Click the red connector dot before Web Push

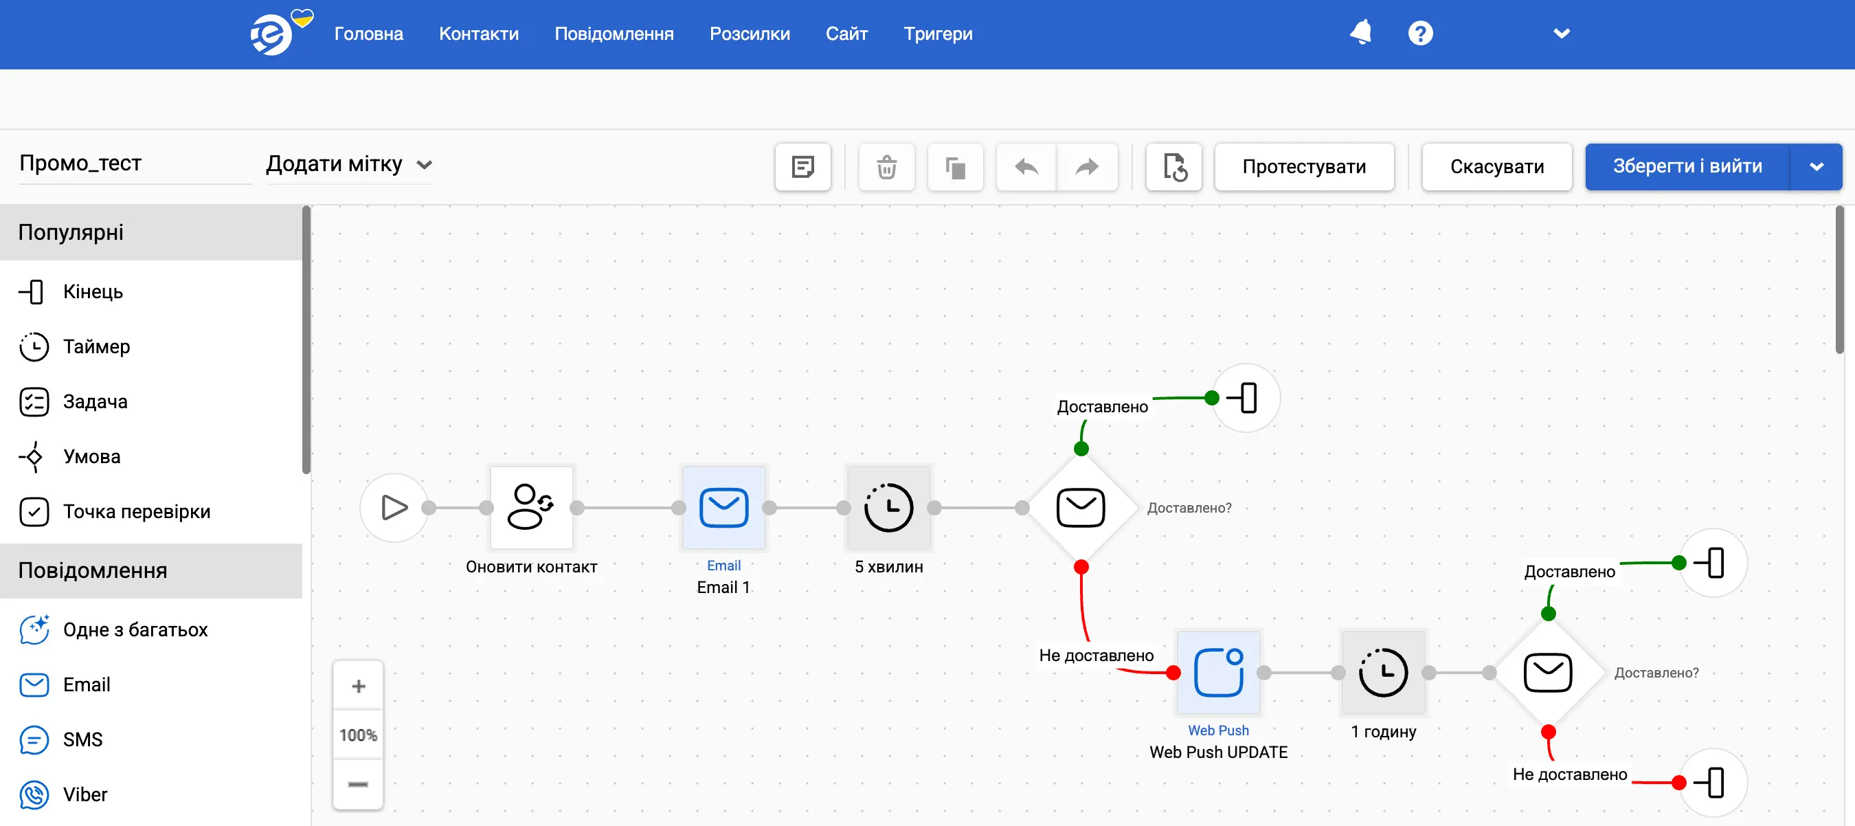pyautogui.click(x=1173, y=673)
